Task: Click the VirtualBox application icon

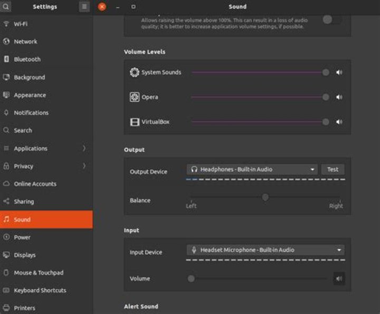Action: point(135,122)
